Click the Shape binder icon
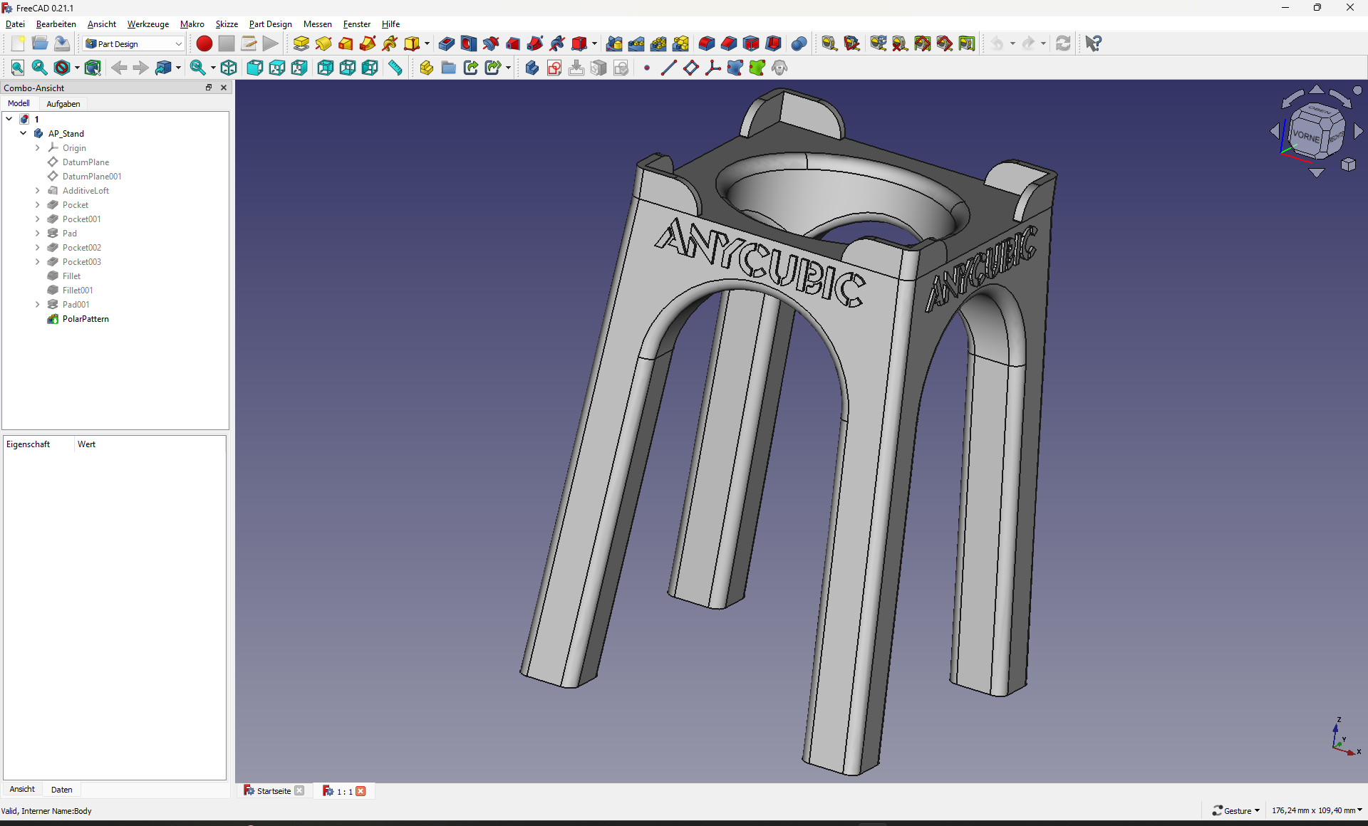 point(735,68)
